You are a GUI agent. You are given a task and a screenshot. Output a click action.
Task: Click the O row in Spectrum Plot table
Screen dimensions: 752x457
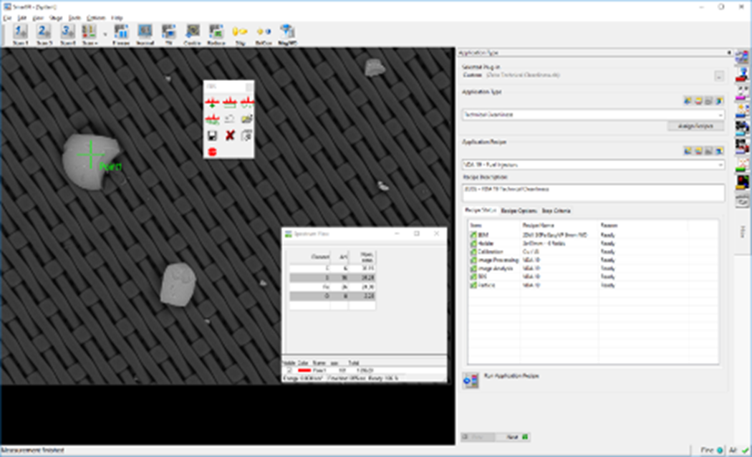click(x=332, y=296)
